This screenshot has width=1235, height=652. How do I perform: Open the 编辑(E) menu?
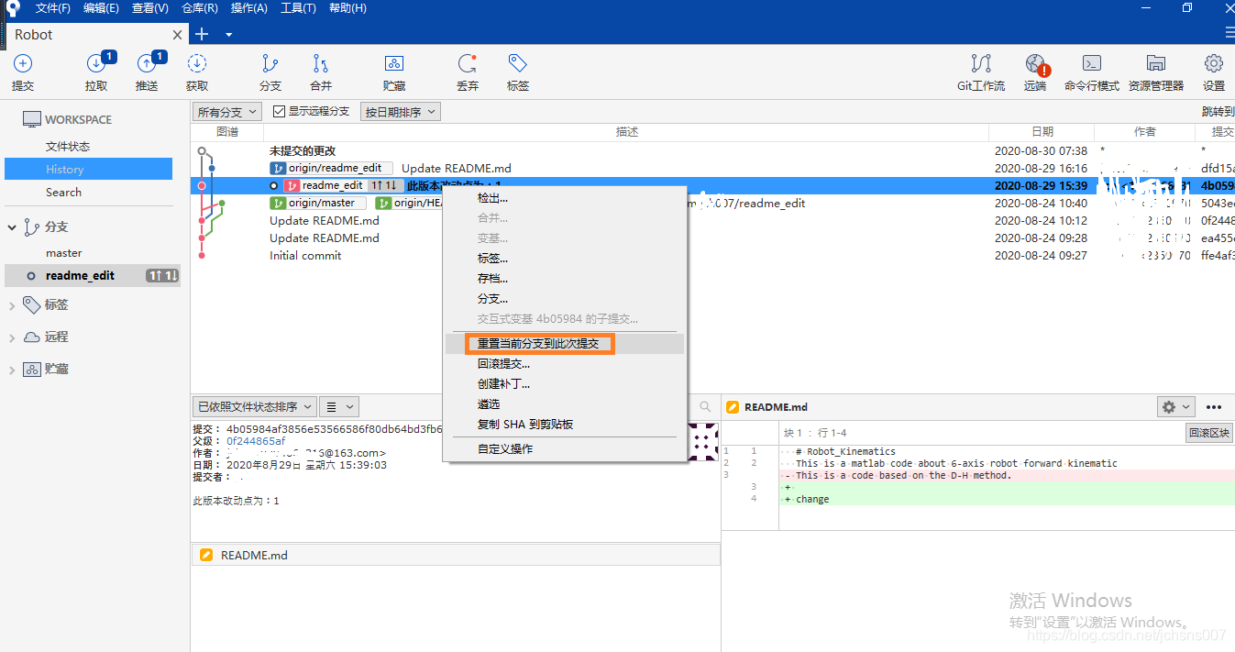[x=101, y=8]
